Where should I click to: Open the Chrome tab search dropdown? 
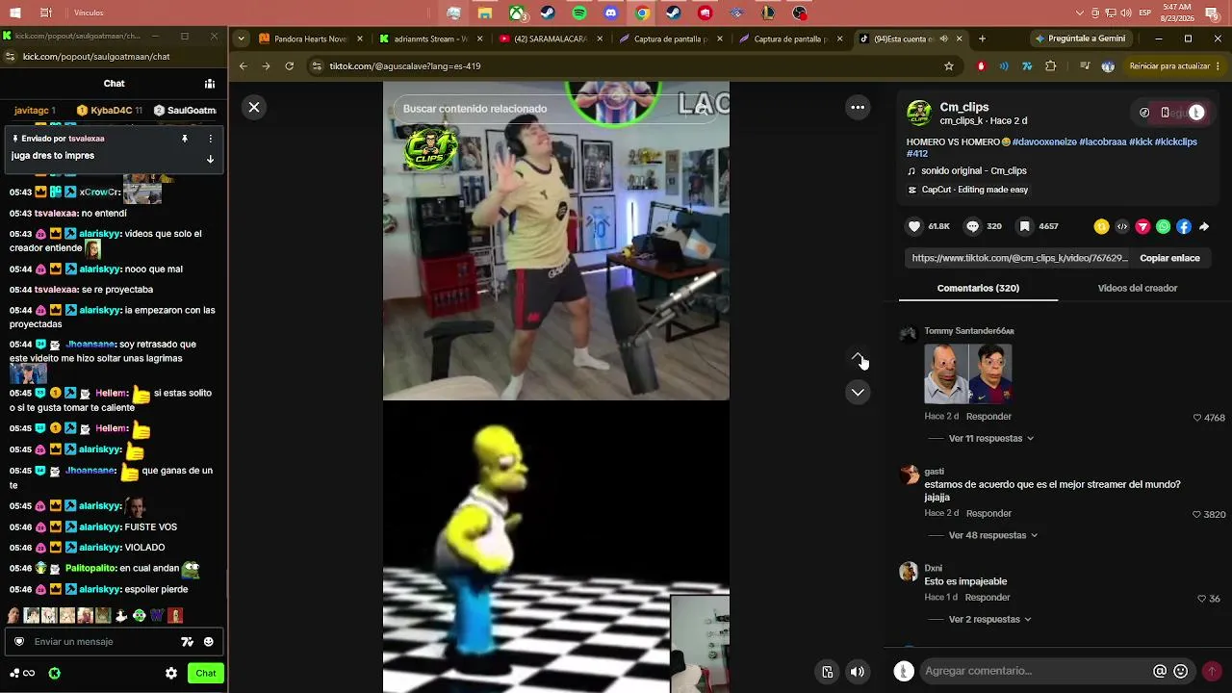pyautogui.click(x=241, y=38)
